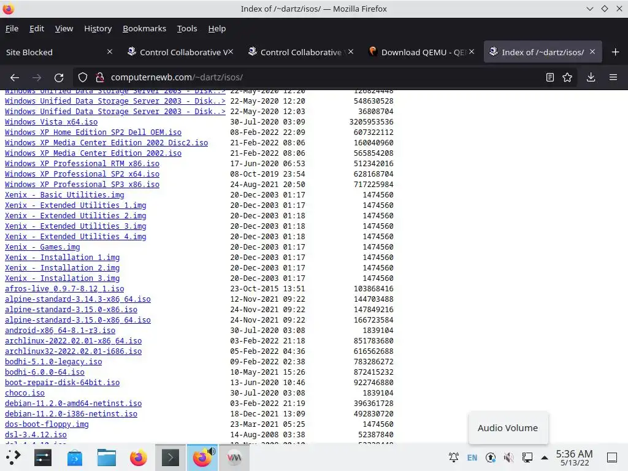This screenshot has width=628, height=471.
Task: Open notifications bell in system tray
Action: pyautogui.click(x=453, y=458)
